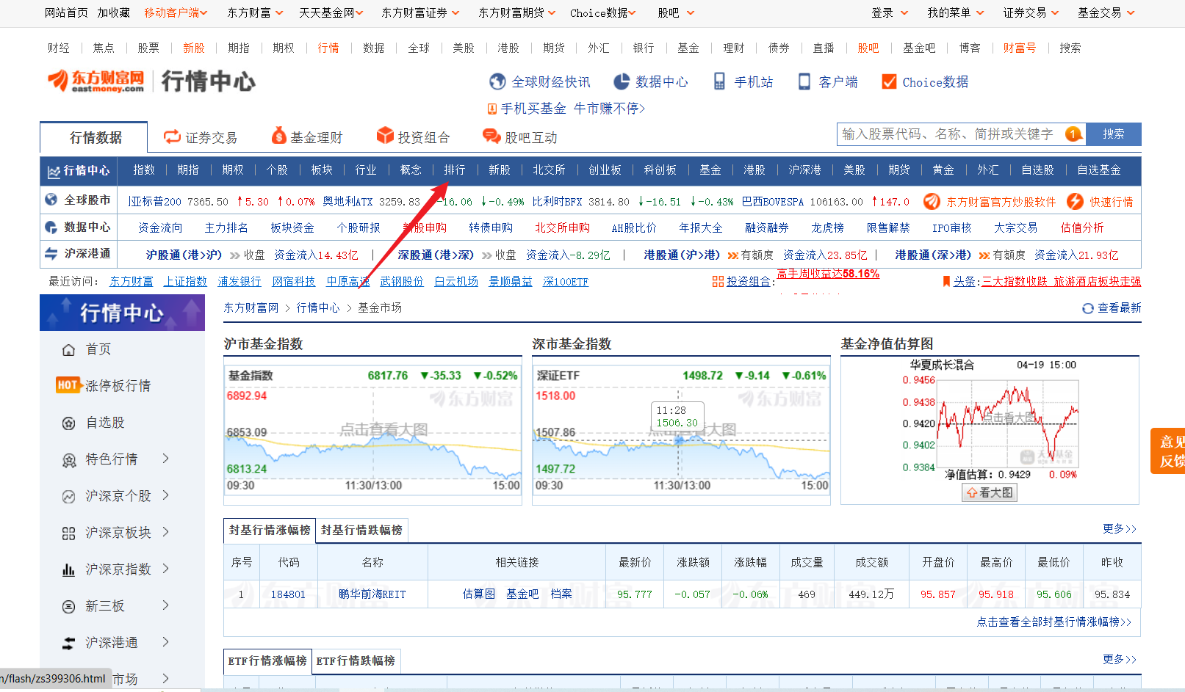Open 鹏华前海REIT fund link
Screen dimensions: 1185x692
pyautogui.click(x=372, y=594)
